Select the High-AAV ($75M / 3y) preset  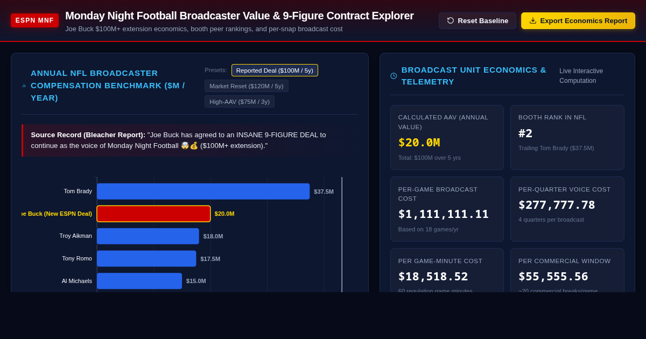click(240, 102)
